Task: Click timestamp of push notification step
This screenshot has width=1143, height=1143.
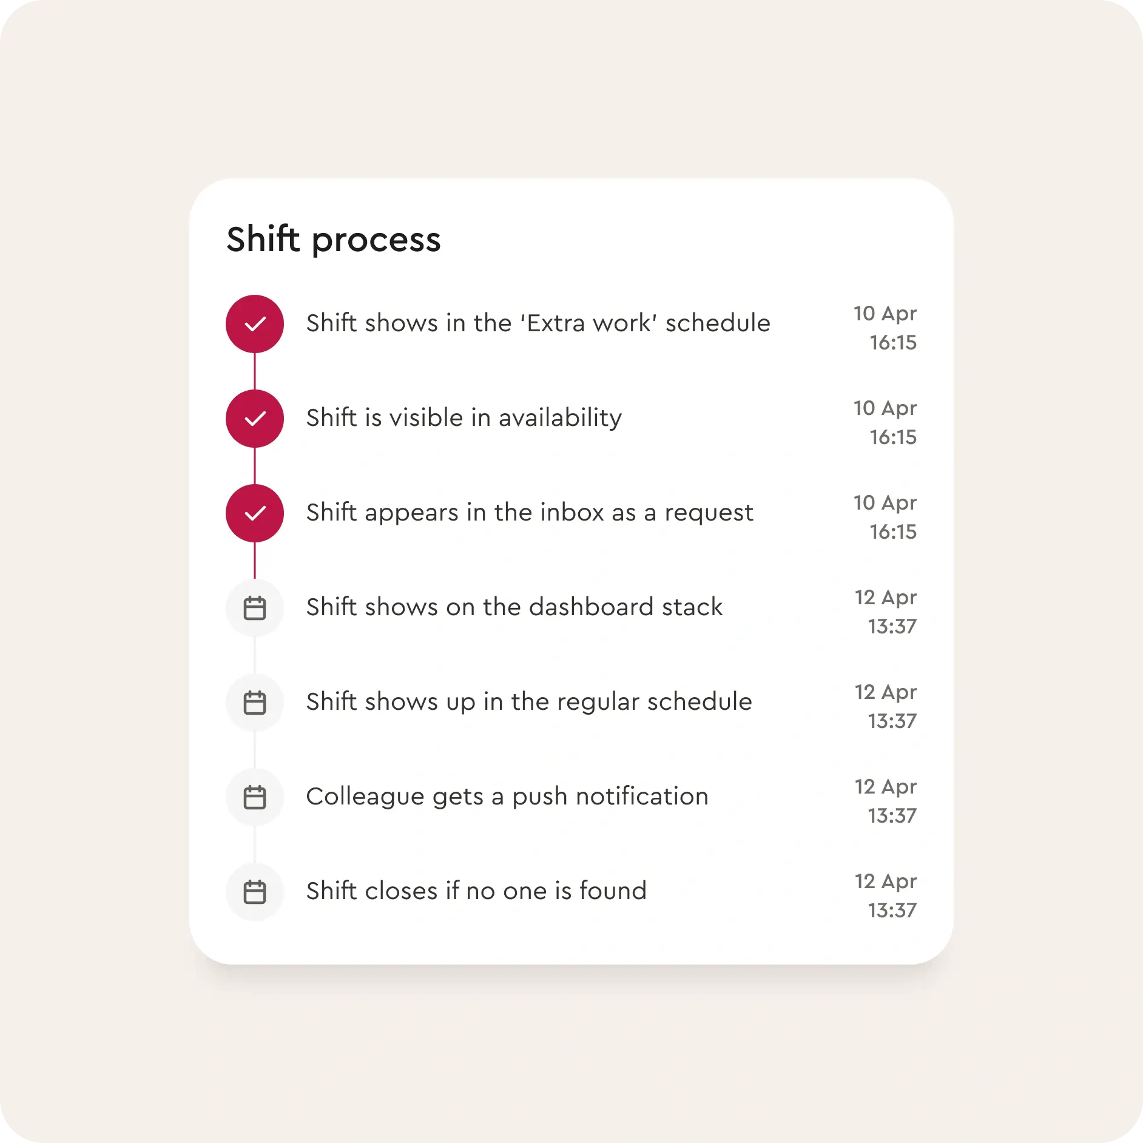Action: (x=885, y=801)
